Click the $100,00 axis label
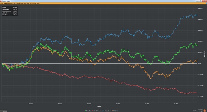Screen dimensions: 207x112 pos(200,53)
